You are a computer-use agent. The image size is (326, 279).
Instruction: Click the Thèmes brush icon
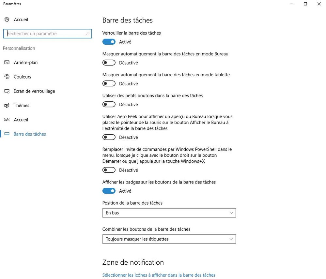click(x=7, y=106)
